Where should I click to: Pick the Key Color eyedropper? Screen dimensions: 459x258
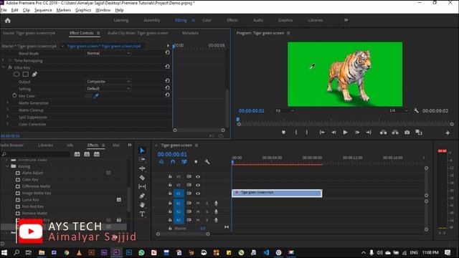(x=96, y=95)
